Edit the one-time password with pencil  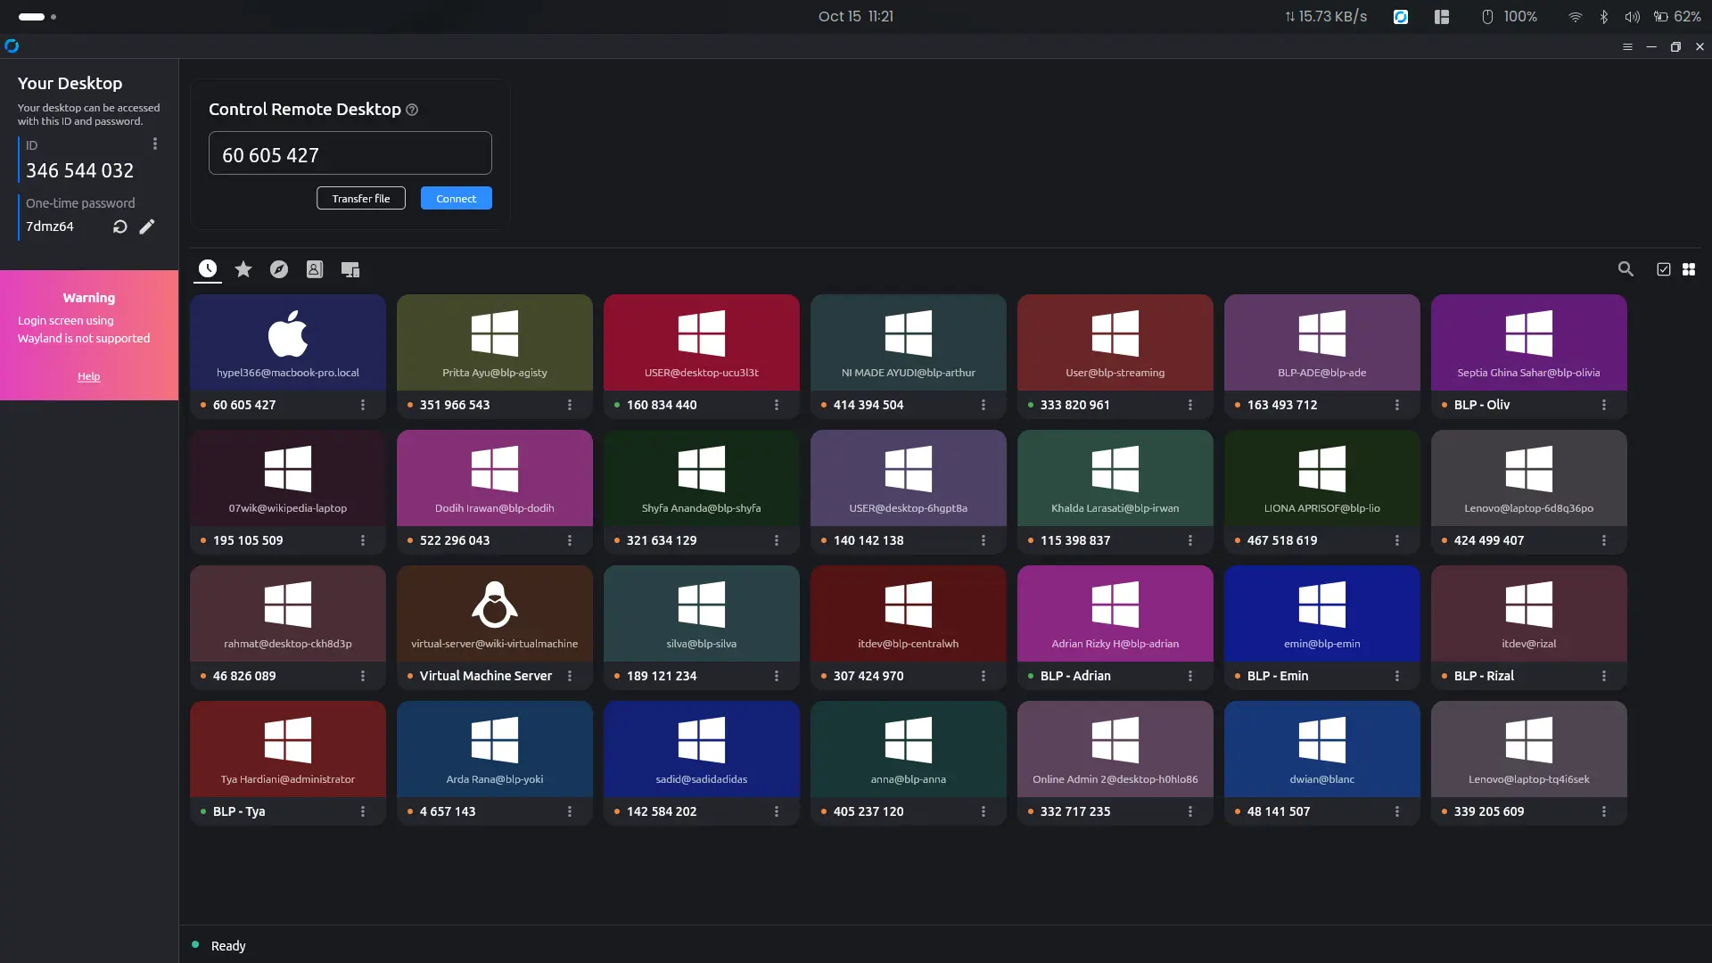tap(147, 226)
